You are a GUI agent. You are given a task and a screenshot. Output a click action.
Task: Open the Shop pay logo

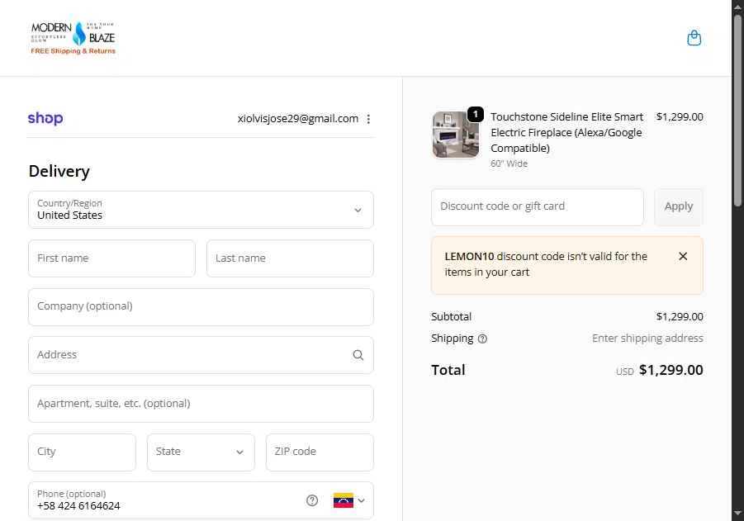(x=45, y=118)
